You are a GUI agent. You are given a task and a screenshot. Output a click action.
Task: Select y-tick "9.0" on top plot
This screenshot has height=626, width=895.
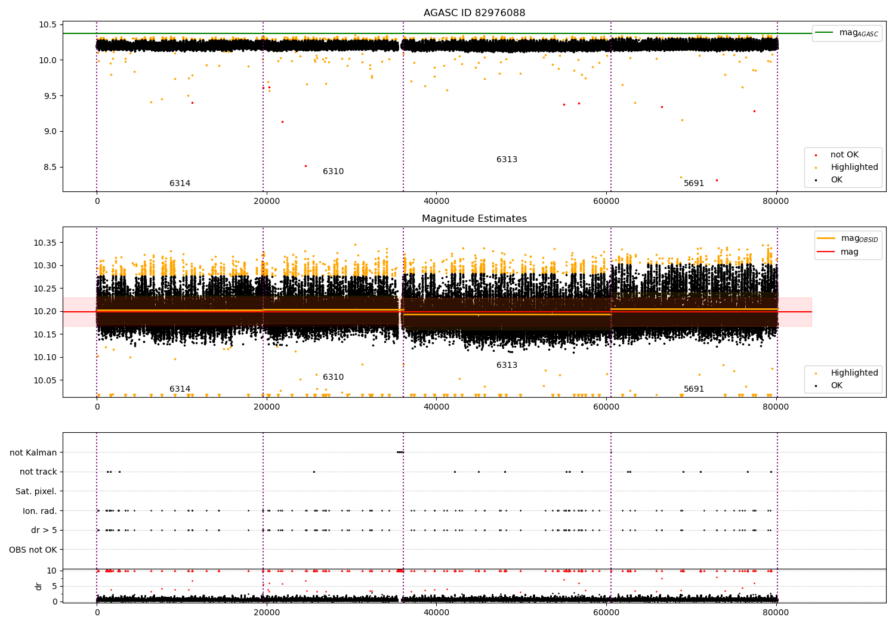50,132
